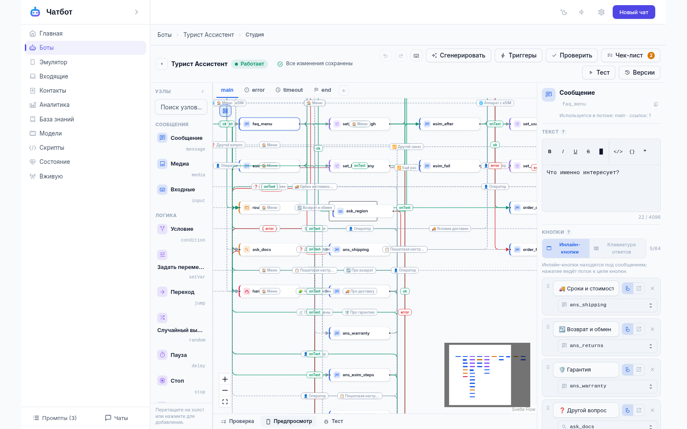Apply italic formatting in text editor
Screen dimensions: 687x429
pyautogui.click(x=562, y=151)
